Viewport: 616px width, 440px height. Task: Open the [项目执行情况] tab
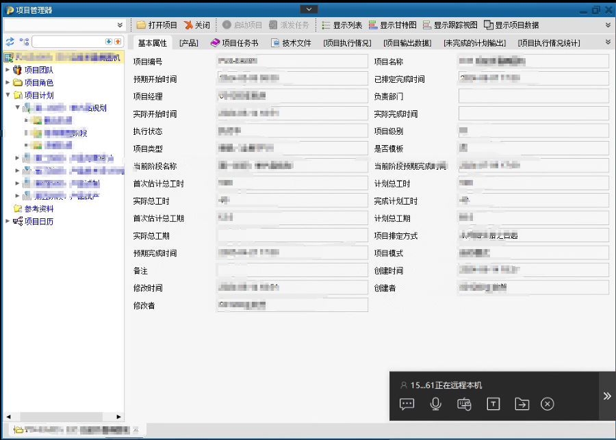pyautogui.click(x=347, y=43)
